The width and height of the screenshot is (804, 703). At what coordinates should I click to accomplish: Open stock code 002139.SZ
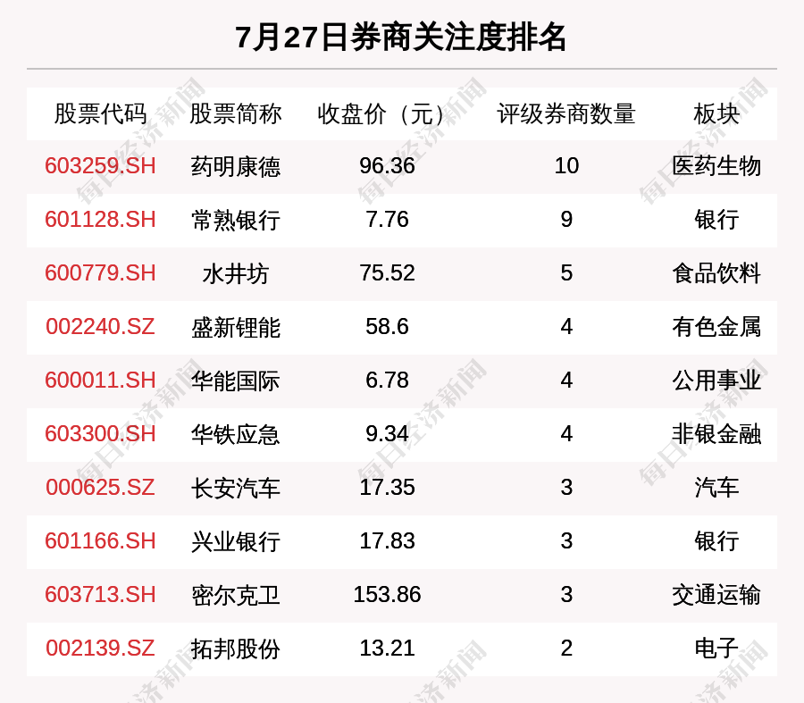[100, 649]
